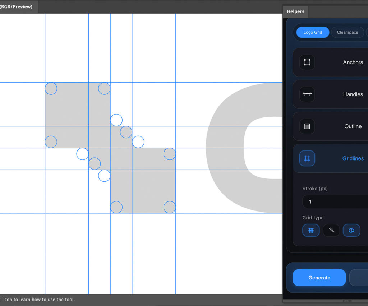
Task: Click the Anchors square-nodes icon
Action: [307, 62]
